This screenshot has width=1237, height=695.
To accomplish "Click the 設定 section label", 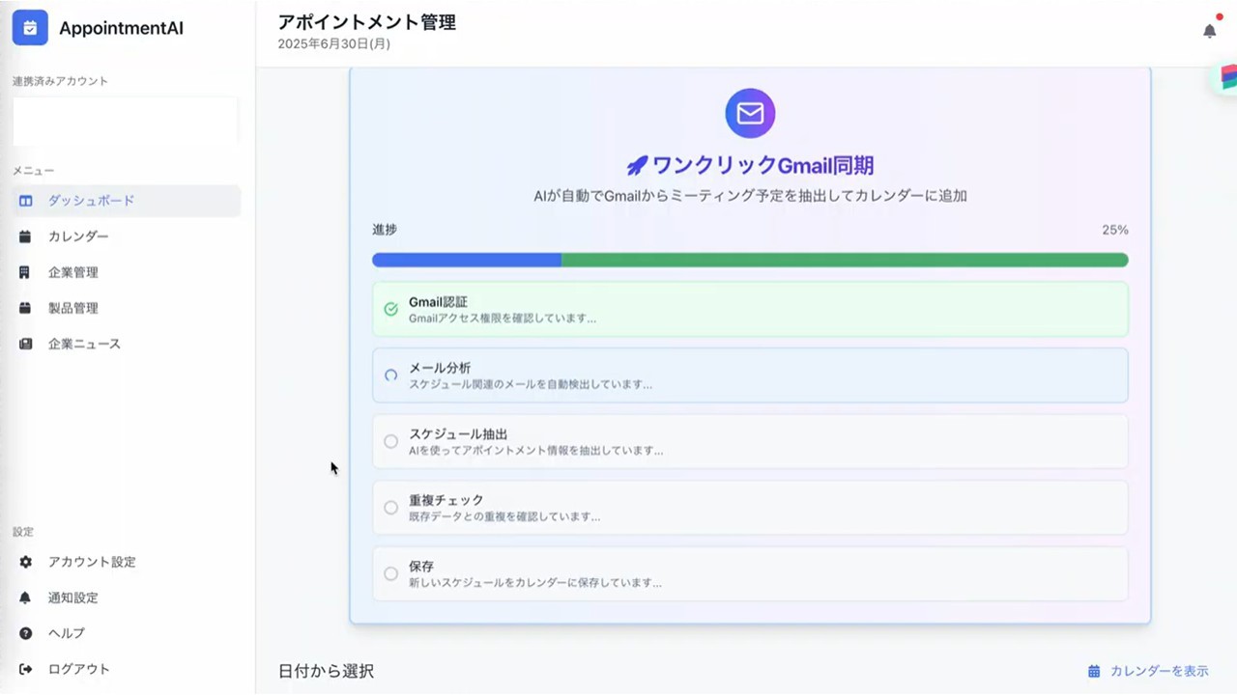I will coord(23,532).
